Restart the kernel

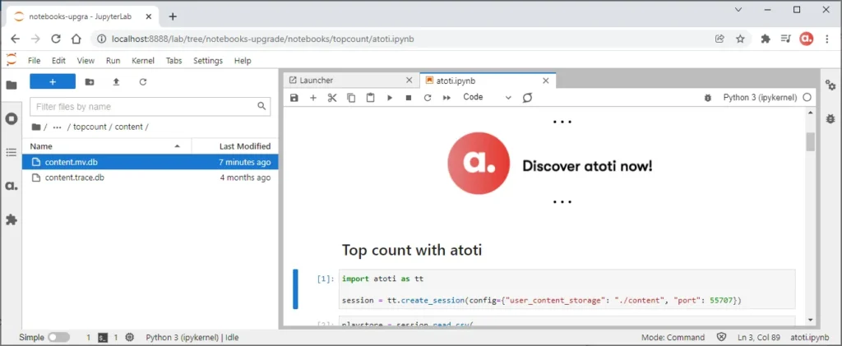coord(428,98)
